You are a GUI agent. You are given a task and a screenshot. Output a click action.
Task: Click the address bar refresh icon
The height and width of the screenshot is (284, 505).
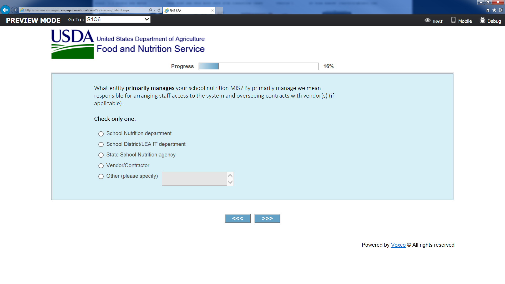pos(159,10)
